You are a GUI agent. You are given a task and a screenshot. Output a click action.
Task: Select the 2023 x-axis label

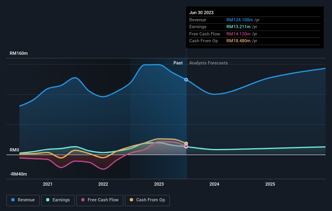159,184
